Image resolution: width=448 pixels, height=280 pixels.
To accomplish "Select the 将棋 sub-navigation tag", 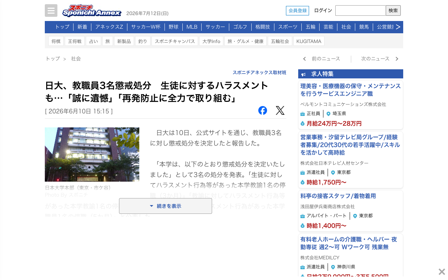I will tap(56, 41).
